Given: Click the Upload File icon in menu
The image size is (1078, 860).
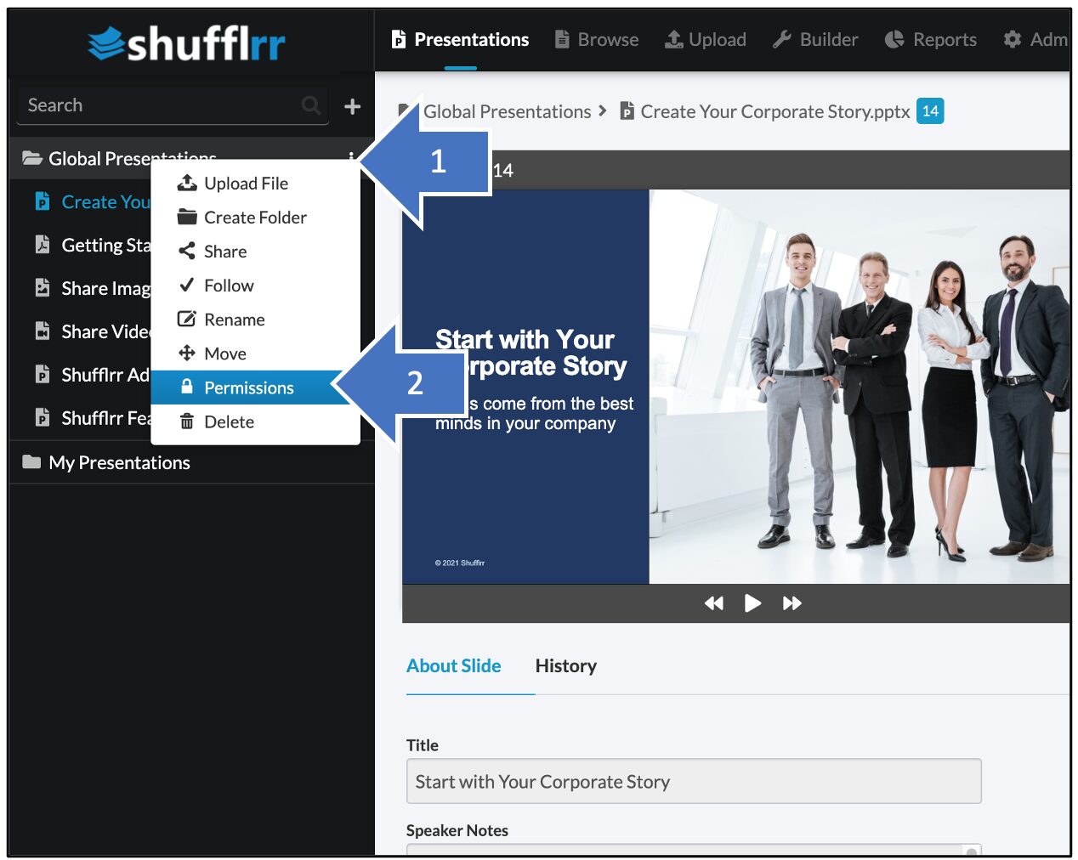Looking at the screenshot, I should click(x=187, y=183).
